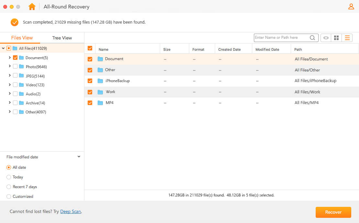Go to the Home screen icon
The width and height of the screenshot is (359, 223).
pos(32,6)
